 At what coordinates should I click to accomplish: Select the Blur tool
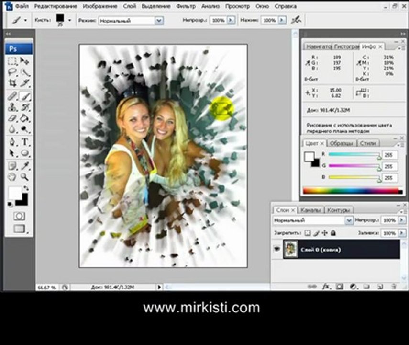click(x=12, y=129)
